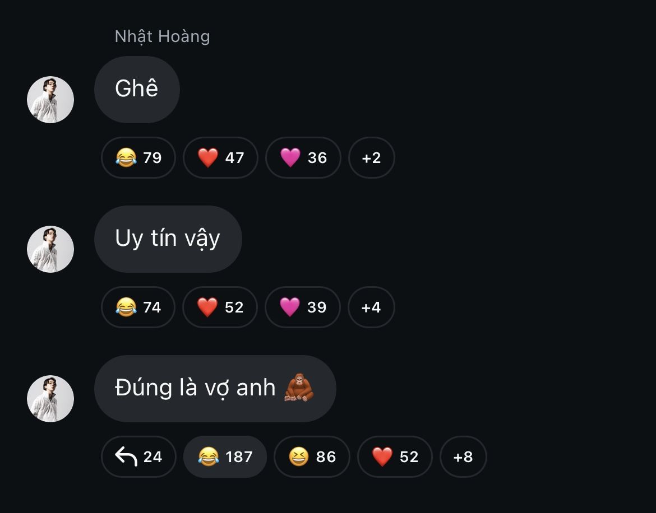The height and width of the screenshot is (513, 656).
Task: Select the 'Uy tín vậy' message bubble
Action: tap(168, 239)
